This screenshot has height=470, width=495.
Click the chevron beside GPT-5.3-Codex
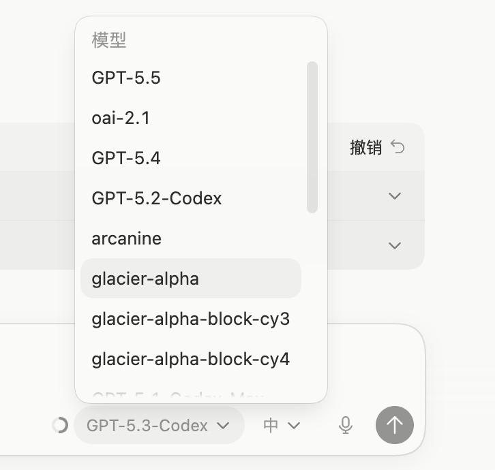pyautogui.click(x=223, y=426)
